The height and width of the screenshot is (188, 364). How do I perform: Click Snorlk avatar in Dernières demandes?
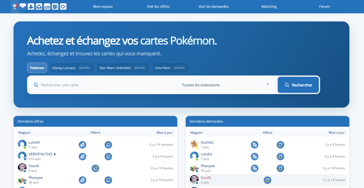tap(194, 180)
